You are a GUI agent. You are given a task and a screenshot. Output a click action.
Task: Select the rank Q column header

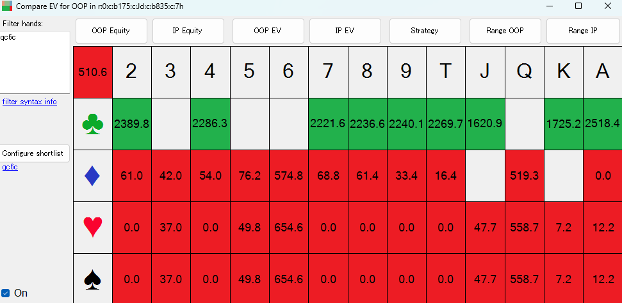click(525, 72)
